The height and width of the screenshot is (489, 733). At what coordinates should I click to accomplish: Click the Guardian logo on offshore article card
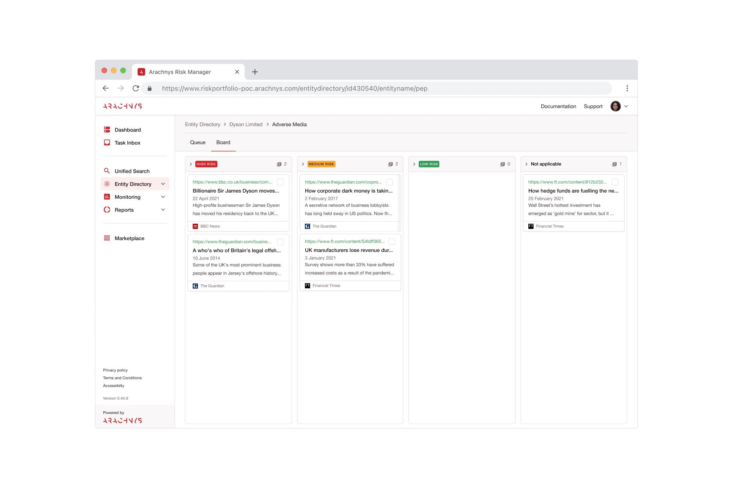point(195,286)
